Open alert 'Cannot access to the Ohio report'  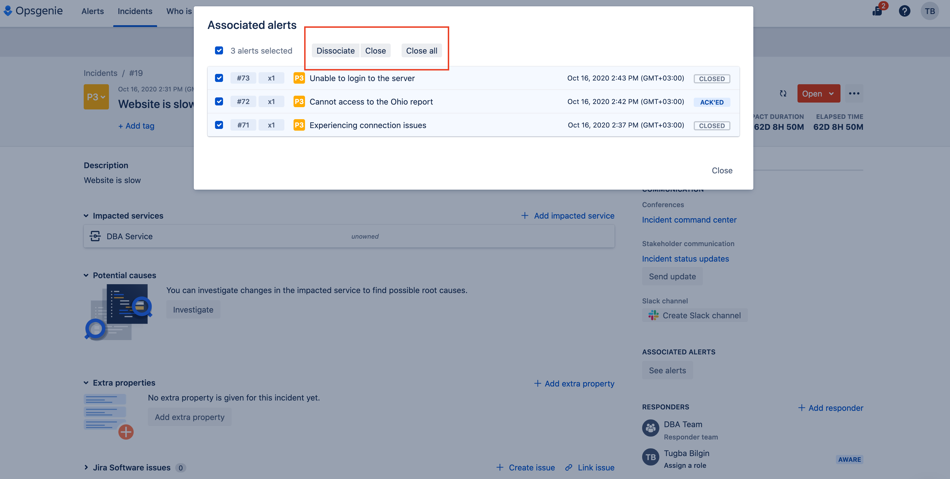click(371, 102)
